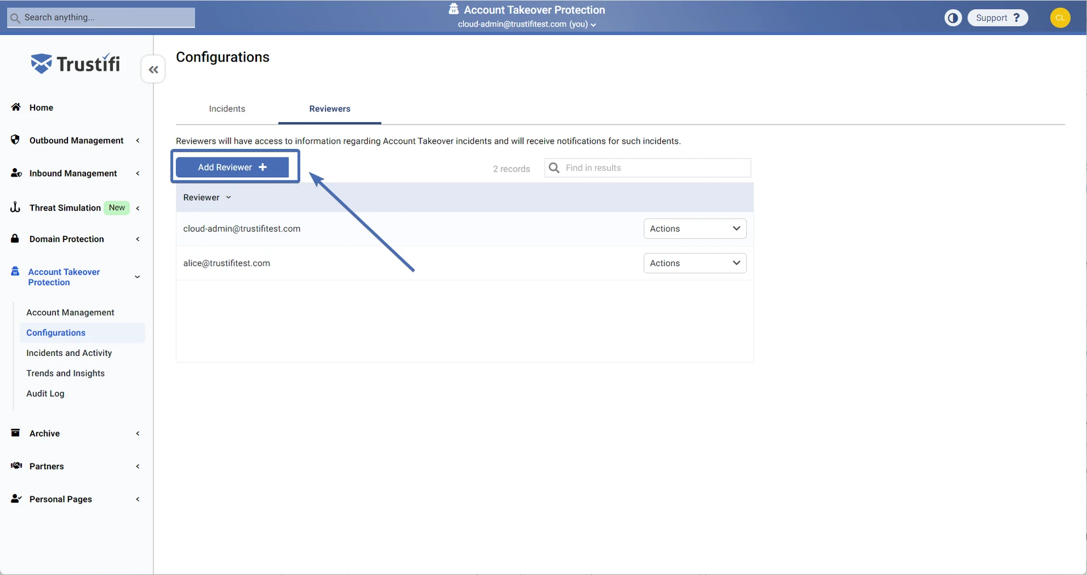Click the Outbound Management shield icon
The height and width of the screenshot is (575, 1087).
click(15, 140)
